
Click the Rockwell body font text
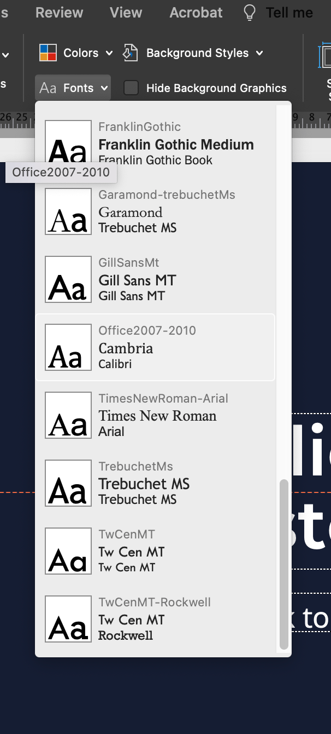[126, 635]
